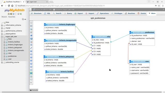Expand yukcoding_course database node

[2, 63]
